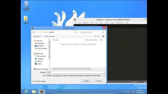This screenshot has width=168, height=94.
Task: Click the python breadcrumb in address bar
Action: click(x=52, y=32)
